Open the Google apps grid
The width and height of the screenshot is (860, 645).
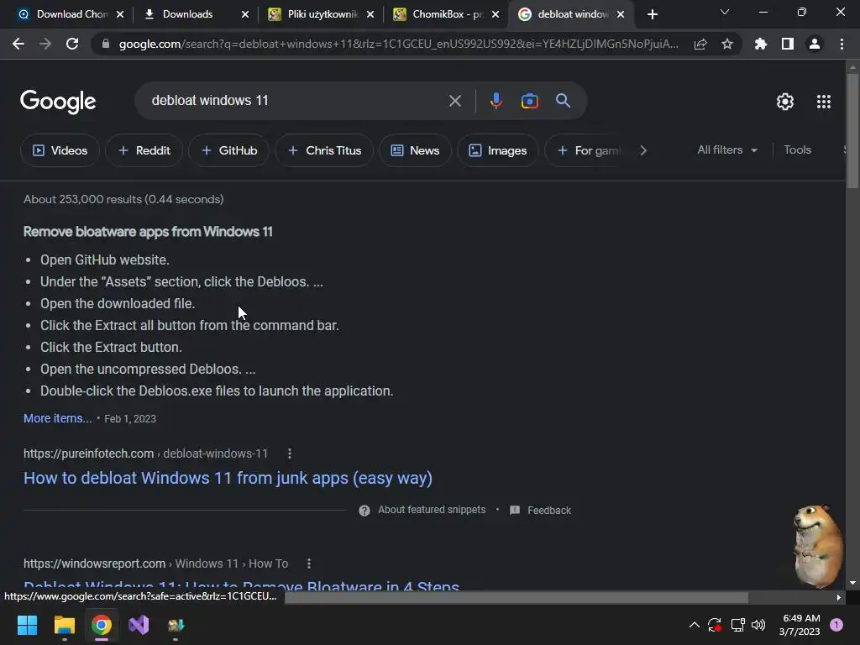(x=823, y=102)
